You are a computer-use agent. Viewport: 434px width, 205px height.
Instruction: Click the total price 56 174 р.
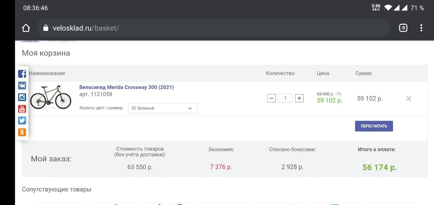(x=379, y=167)
